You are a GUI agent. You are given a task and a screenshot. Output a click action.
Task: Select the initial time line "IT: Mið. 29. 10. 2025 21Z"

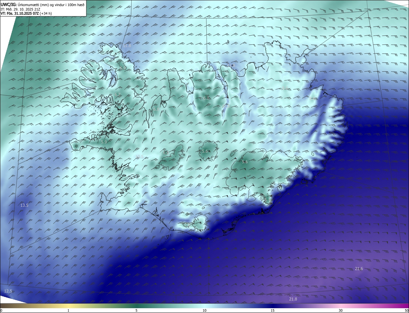(x=20, y=9)
